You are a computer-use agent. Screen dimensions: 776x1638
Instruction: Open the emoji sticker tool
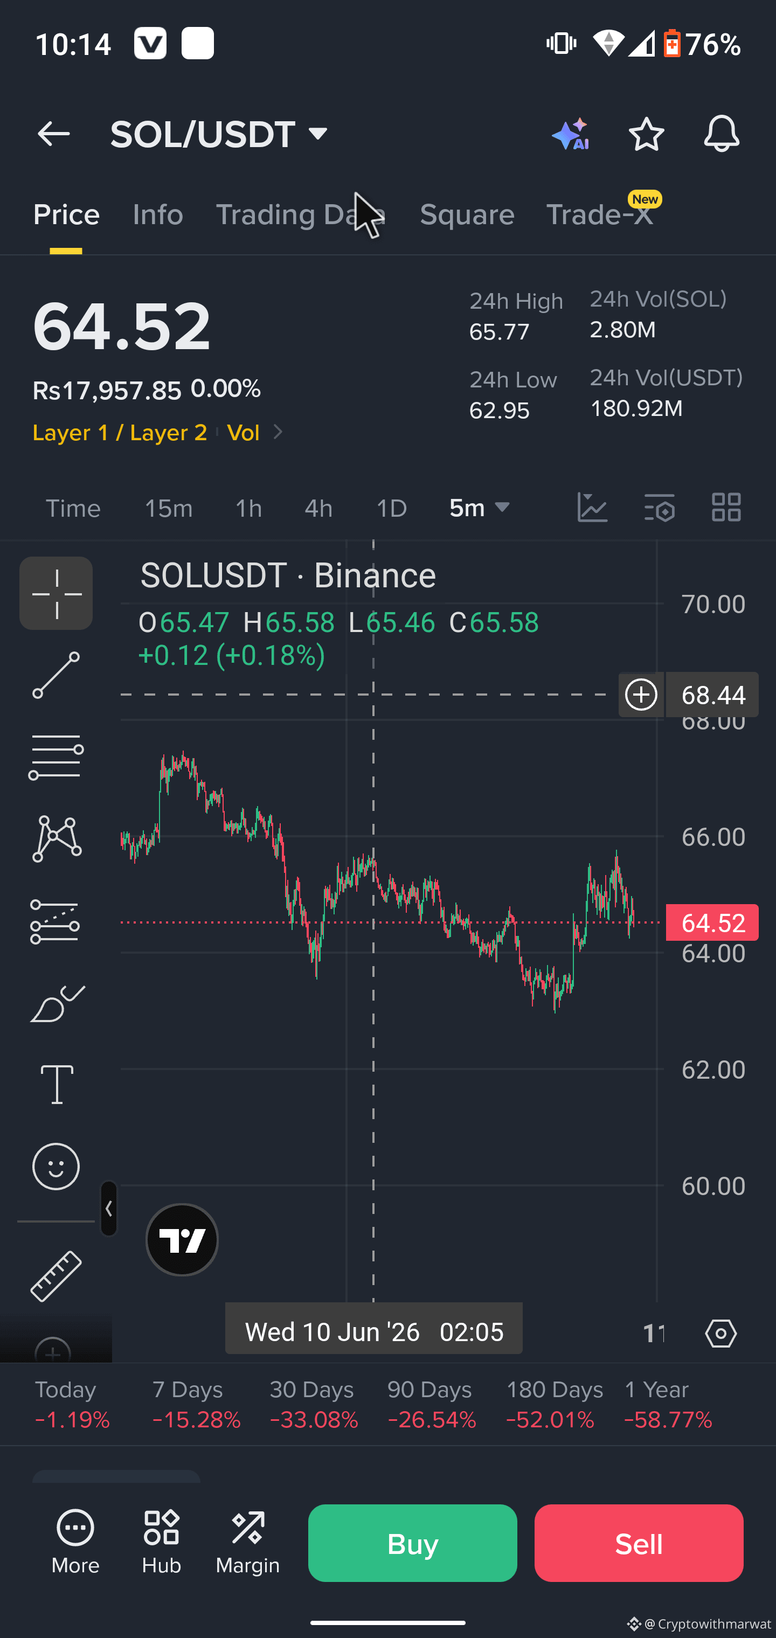[x=56, y=1166]
